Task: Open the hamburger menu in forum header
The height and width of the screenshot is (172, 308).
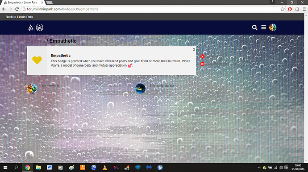Action: coord(264,28)
